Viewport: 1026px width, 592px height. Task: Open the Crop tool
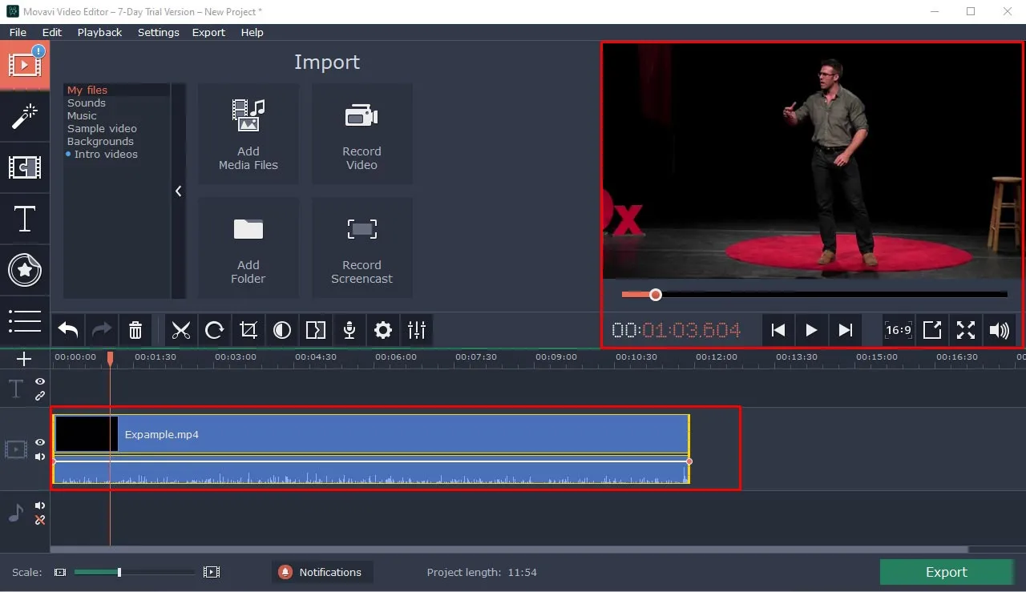(248, 330)
